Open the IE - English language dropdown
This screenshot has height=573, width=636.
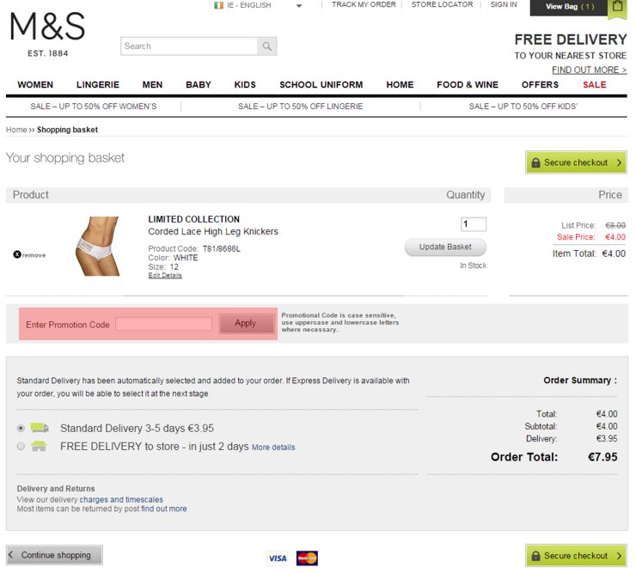coord(258,5)
